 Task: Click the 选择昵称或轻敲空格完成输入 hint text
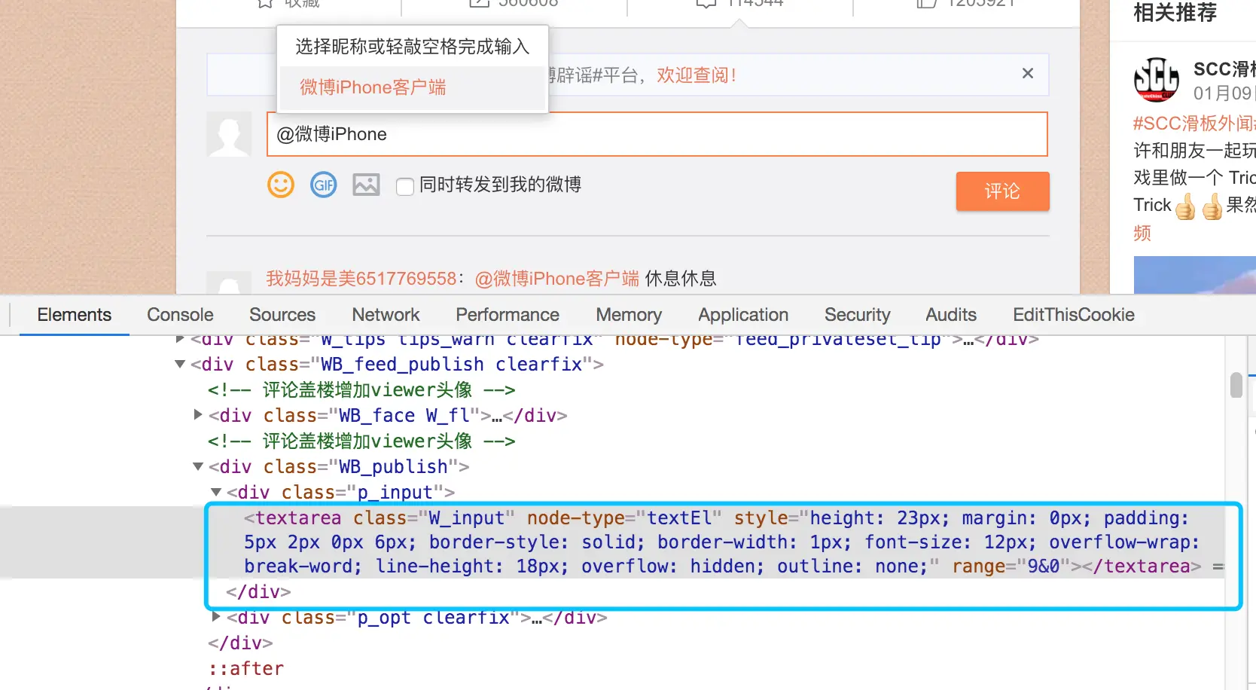[x=413, y=47]
